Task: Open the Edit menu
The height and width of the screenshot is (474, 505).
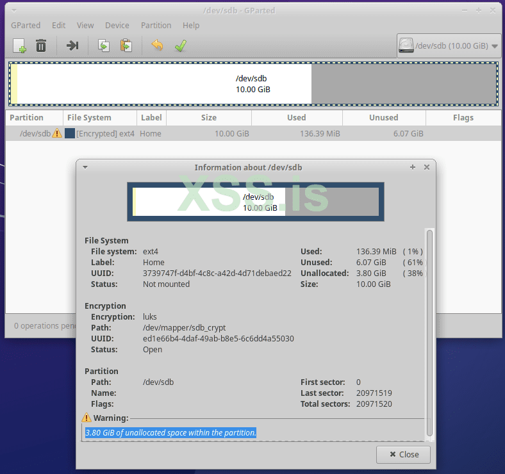Action: pos(58,25)
